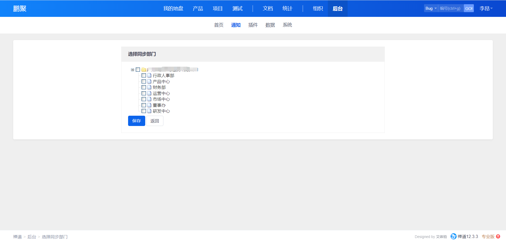Click the root folder icon in department tree
This screenshot has height=243, width=506.
coord(144,70)
